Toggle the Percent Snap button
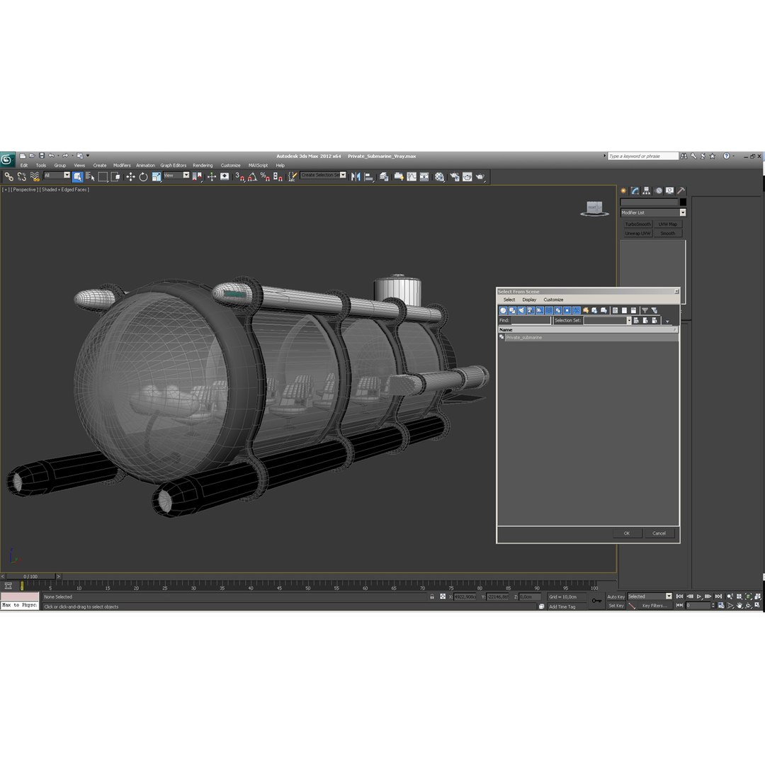Screen dimensions: 765x765 pos(265,176)
